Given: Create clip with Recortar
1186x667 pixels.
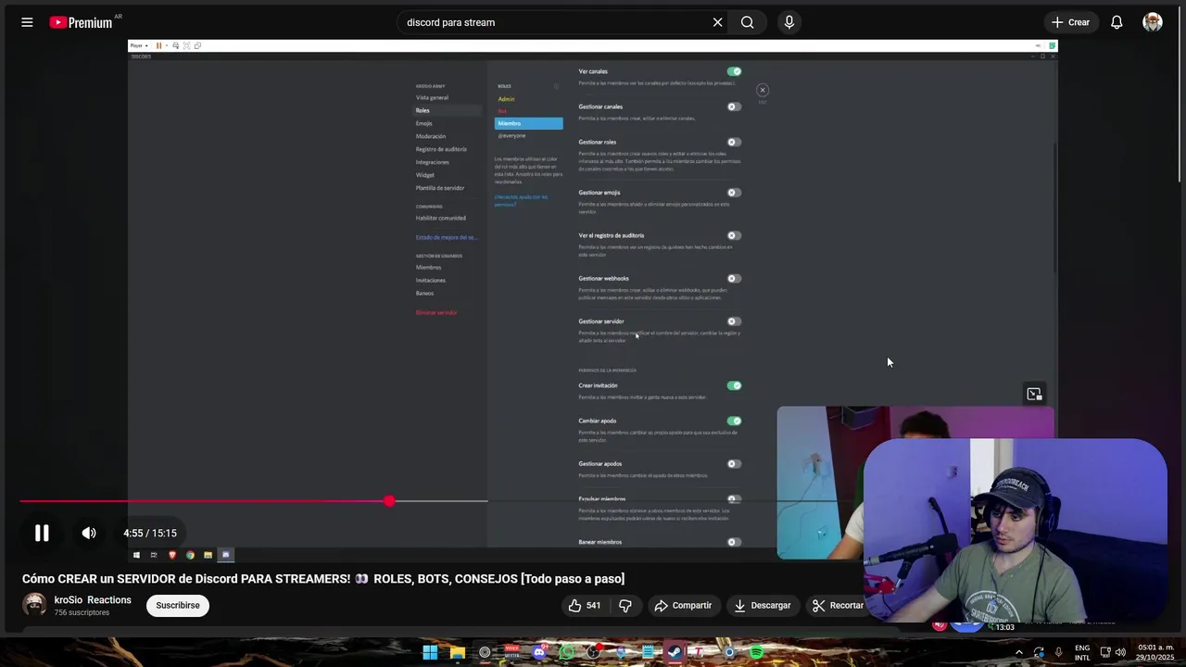Looking at the screenshot, I should (838, 605).
